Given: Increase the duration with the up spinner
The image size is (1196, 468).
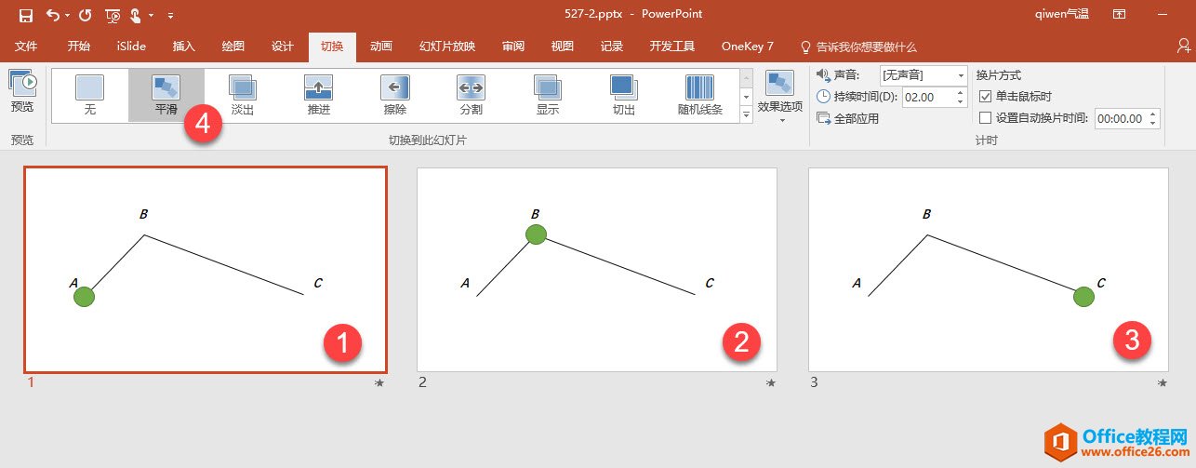Looking at the screenshot, I should click(961, 92).
